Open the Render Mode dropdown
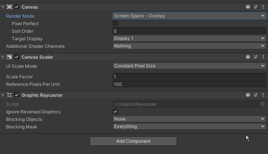The image size is (268, 154). coord(190,16)
